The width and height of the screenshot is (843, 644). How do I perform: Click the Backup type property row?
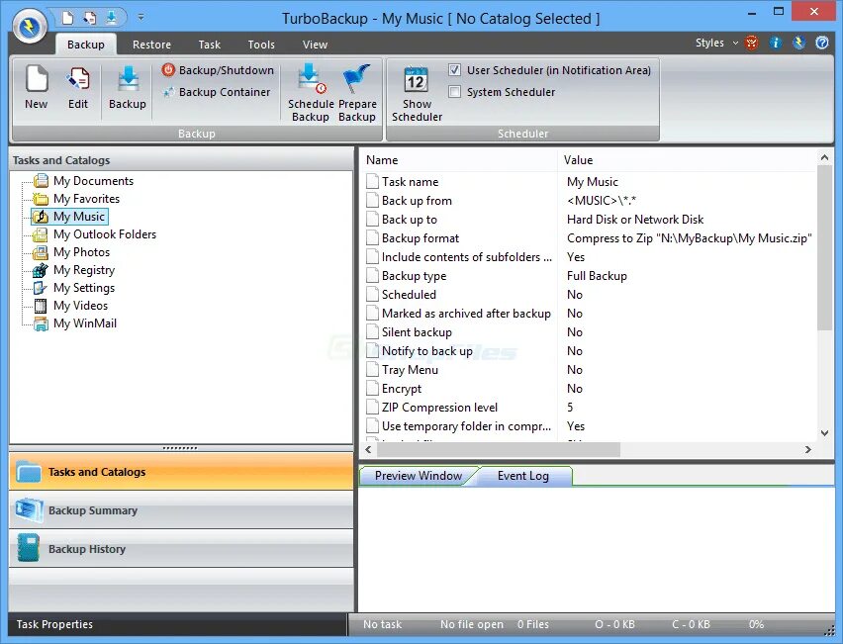(589, 276)
